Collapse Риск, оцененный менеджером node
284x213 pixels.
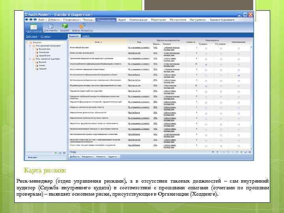[30, 46]
